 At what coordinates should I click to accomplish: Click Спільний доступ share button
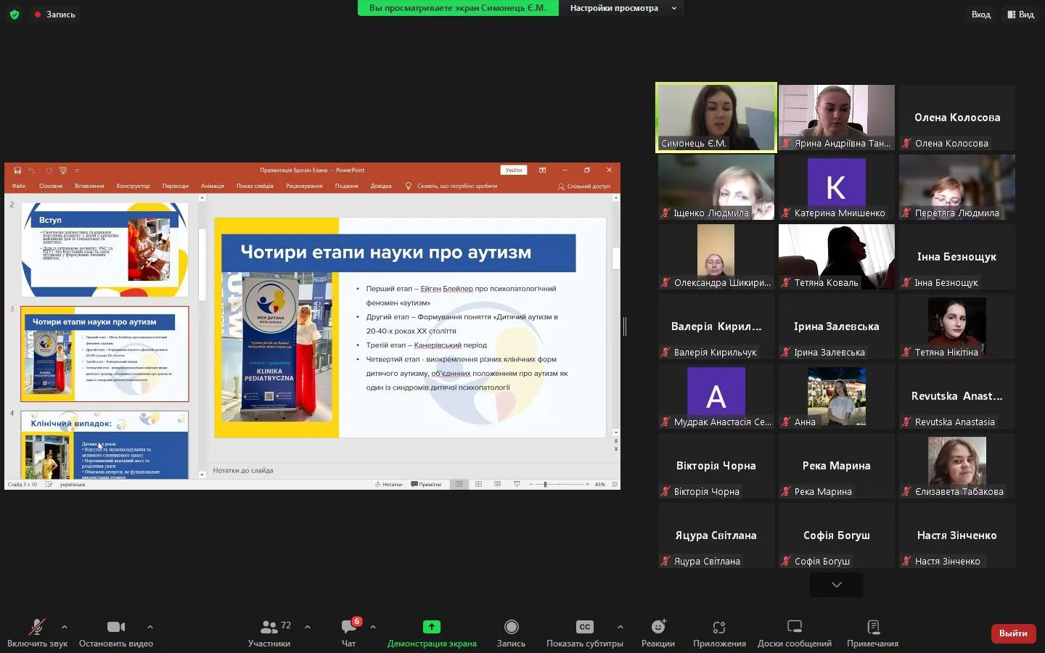click(584, 186)
